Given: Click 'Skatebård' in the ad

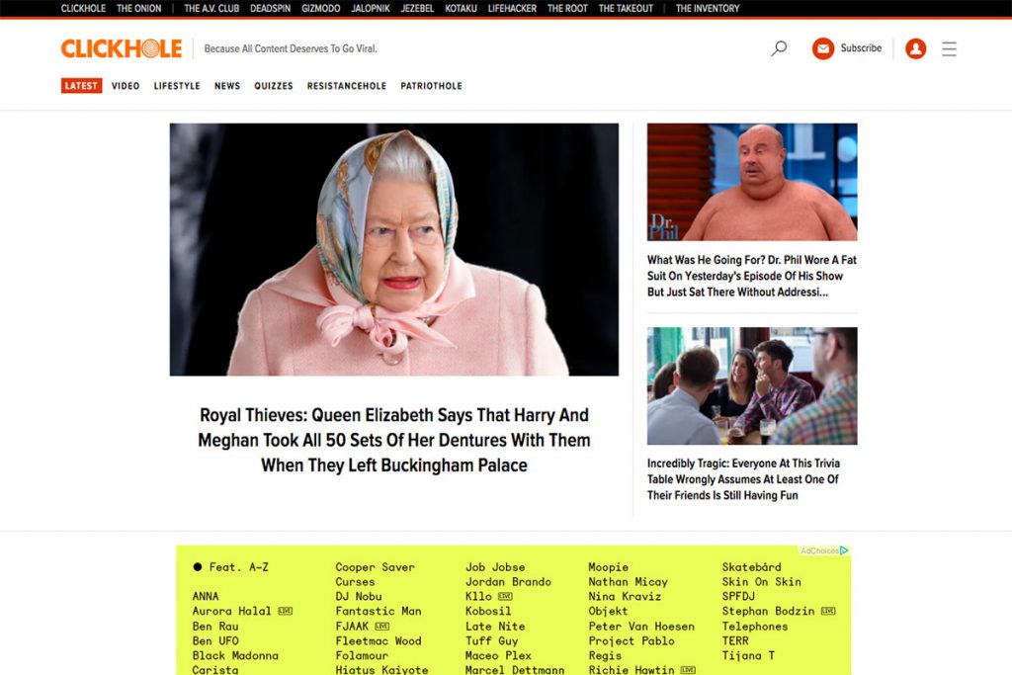Looking at the screenshot, I should point(751,567).
